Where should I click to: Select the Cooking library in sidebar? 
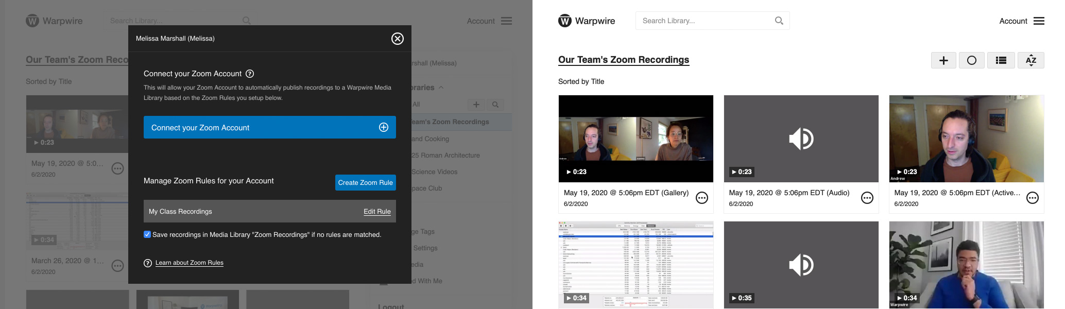tap(431, 139)
